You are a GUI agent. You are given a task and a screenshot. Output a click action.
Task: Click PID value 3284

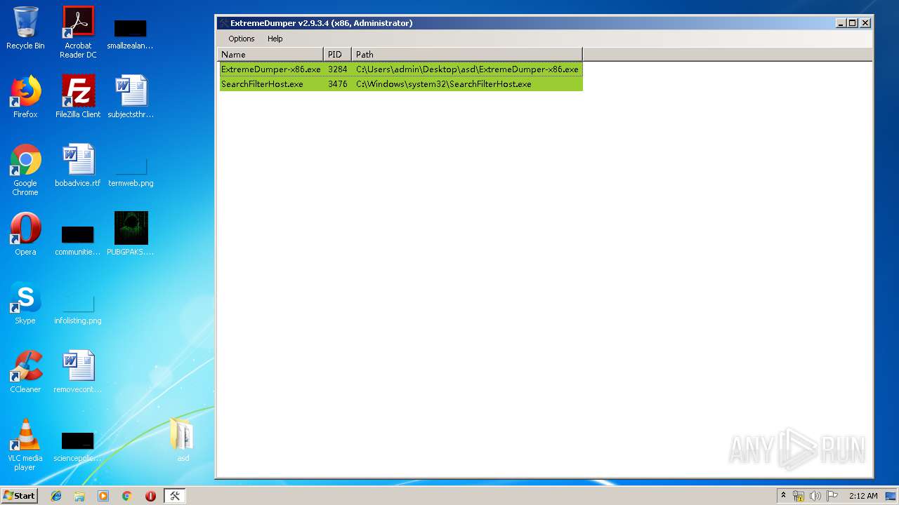click(x=337, y=69)
